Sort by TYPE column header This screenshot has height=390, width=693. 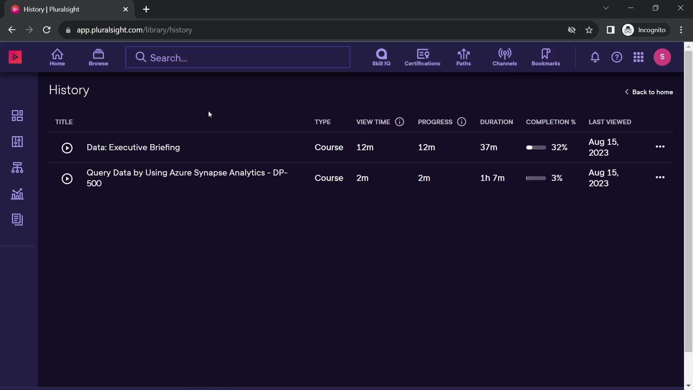click(x=323, y=122)
